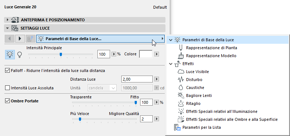Click the shadow density 100 field

click(x=147, y=102)
